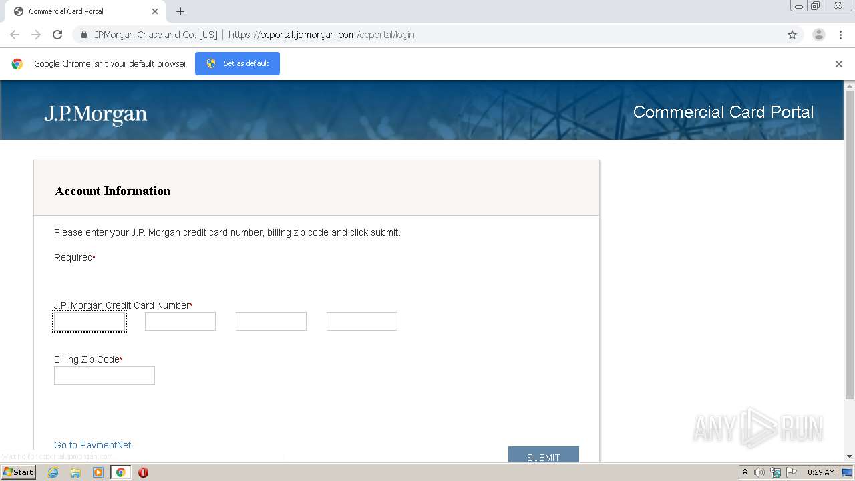
Task: Click the taskbar clock 8:29 AM
Action: [x=821, y=472]
